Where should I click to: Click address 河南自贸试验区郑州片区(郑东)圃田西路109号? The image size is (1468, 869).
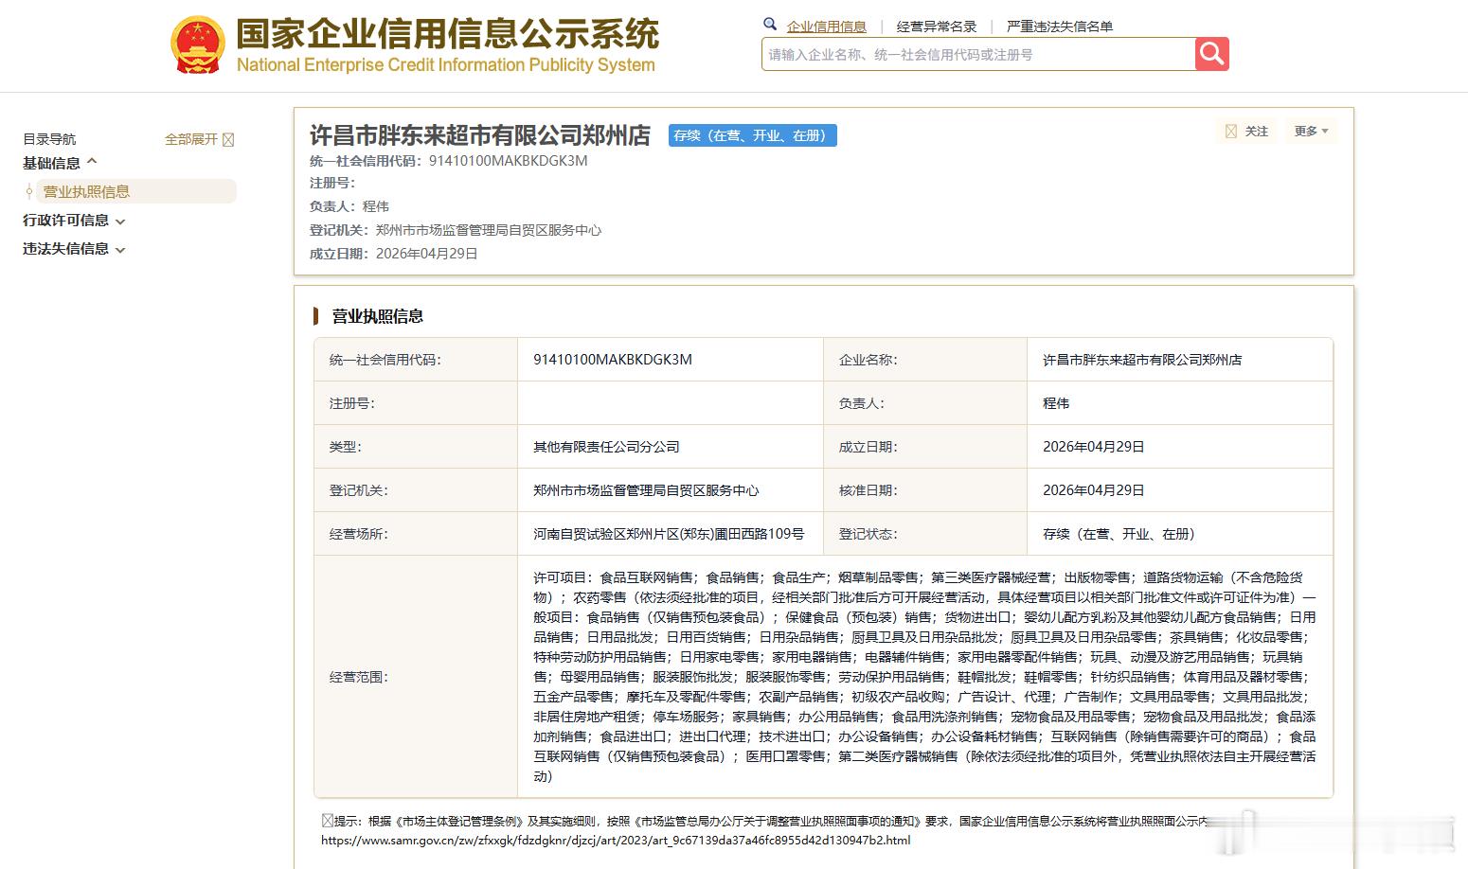[669, 534]
